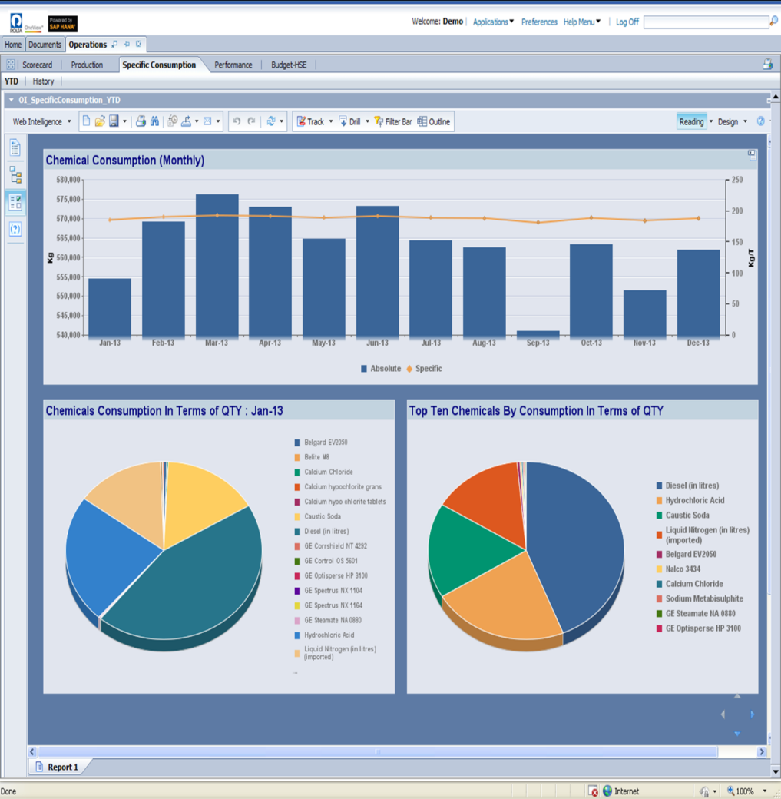The width and height of the screenshot is (781, 799).
Task: Open the User Prompt Input help icon
Action: tap(15, 229)
